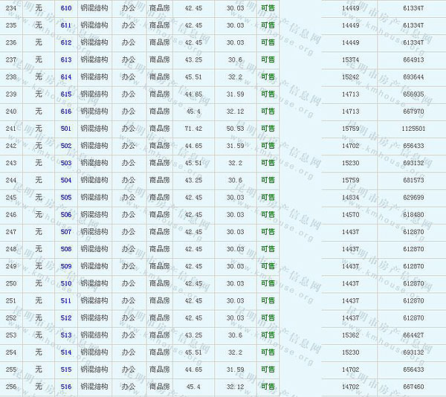Click 钢混结构 cell in row 245

coord(94,198)
